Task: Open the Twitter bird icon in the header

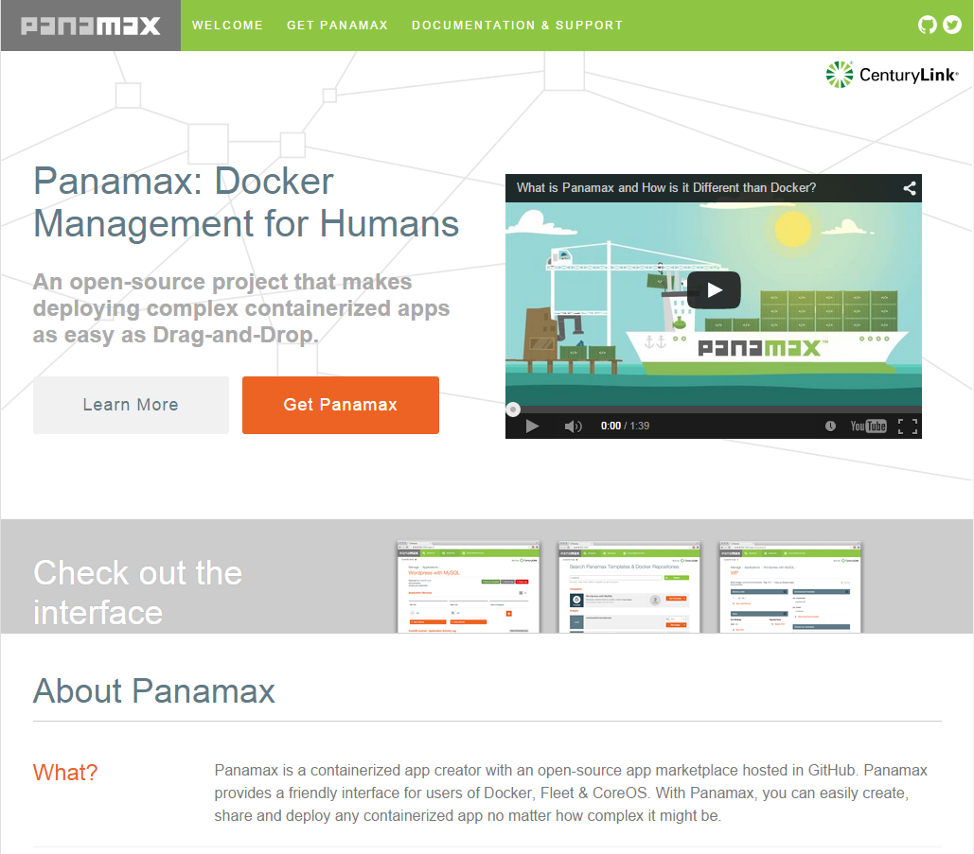Action: coord(951,25)
